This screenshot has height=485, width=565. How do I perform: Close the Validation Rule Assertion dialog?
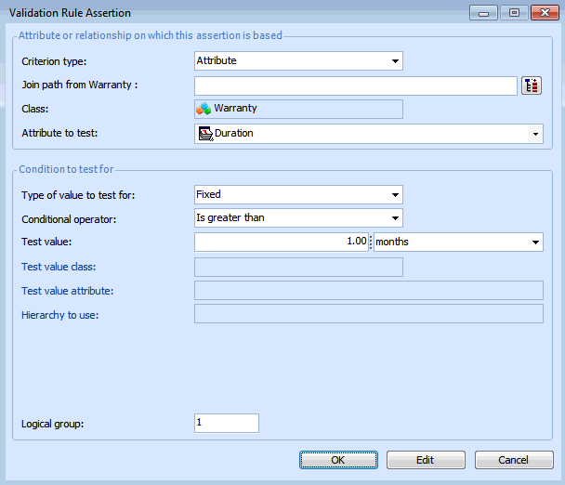click(545, 13)
